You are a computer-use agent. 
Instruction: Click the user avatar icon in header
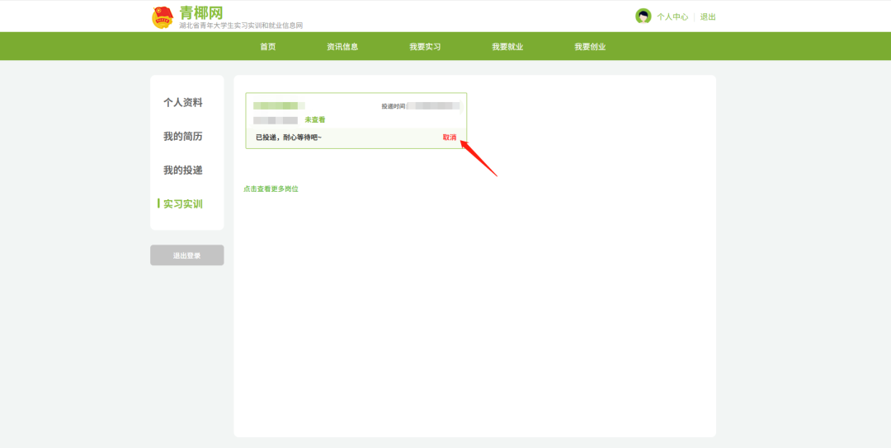pyautogui.click(x=643, y=16)
